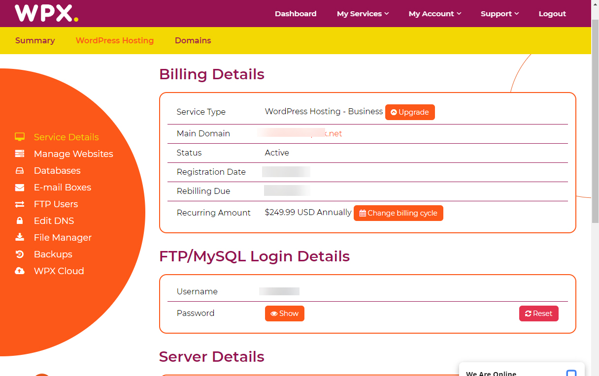
Task: Click the File Manager download icon
Action: pyautogui.click(x=20, y=237)
